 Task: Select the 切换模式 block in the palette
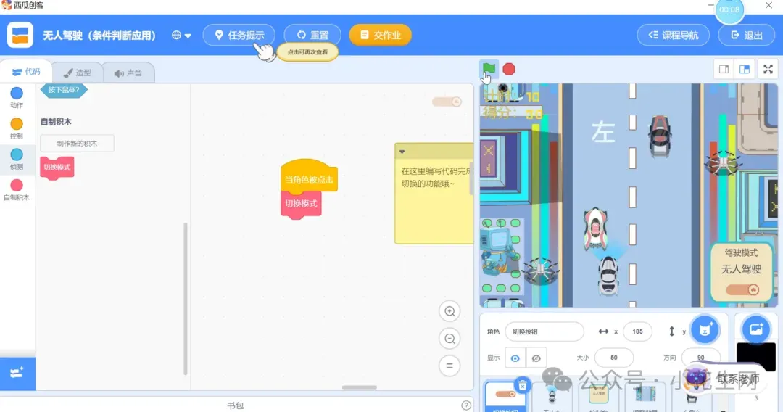pos(57,168)
